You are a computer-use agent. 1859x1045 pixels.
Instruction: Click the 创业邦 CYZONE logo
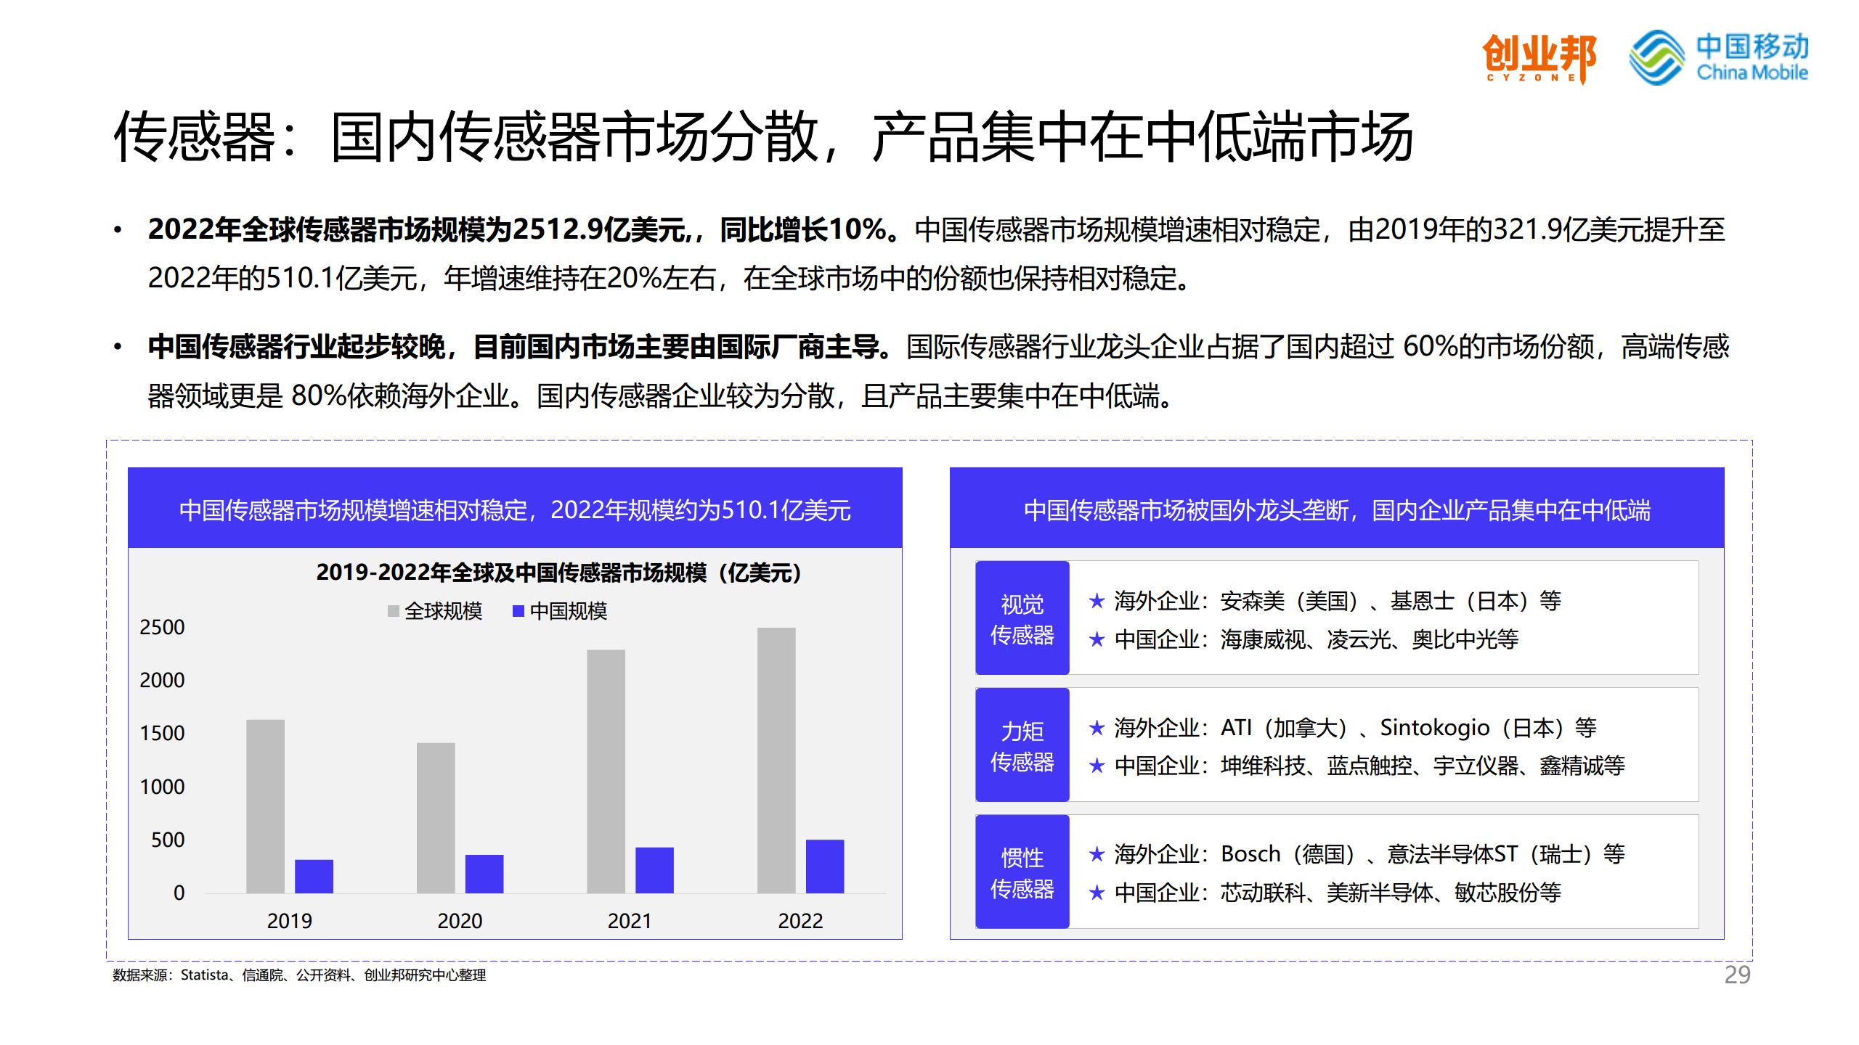1539,58
